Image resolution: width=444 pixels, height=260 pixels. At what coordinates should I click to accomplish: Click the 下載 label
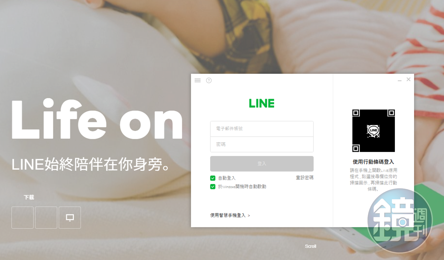(29, 197)
